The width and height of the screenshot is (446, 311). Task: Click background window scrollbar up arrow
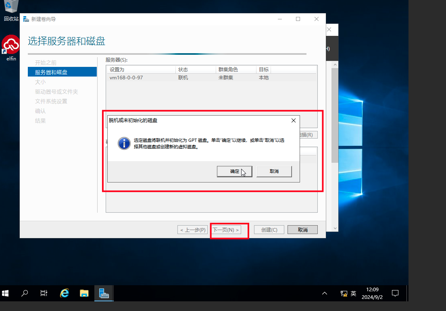click(x=335, y=65)
